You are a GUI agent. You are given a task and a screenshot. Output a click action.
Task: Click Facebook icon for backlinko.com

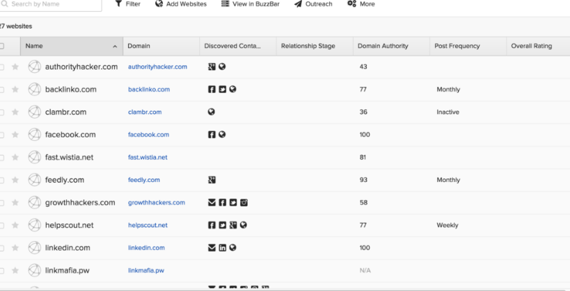coord(212,90)
